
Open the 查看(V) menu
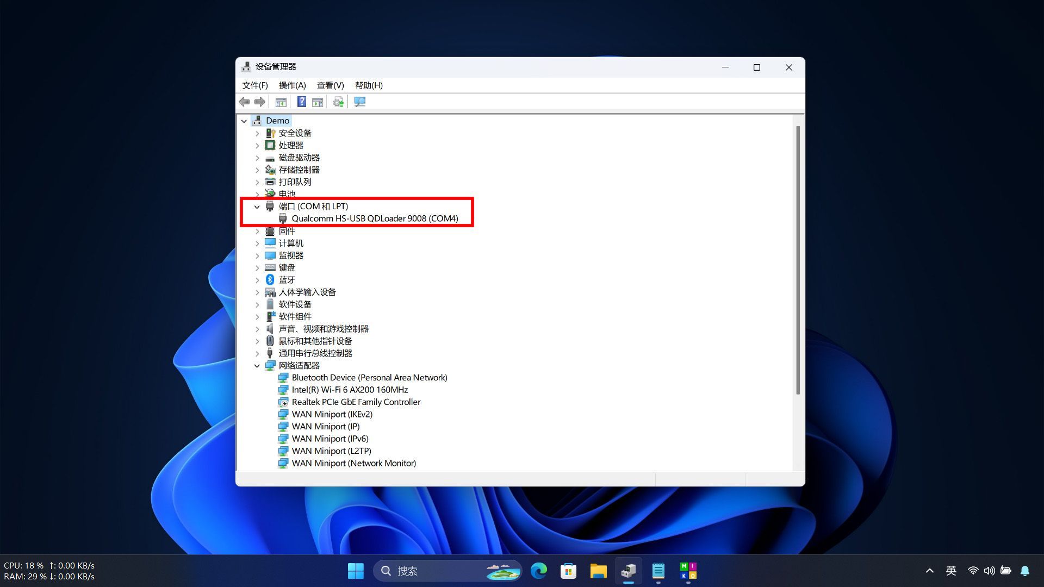pos(330,85)
